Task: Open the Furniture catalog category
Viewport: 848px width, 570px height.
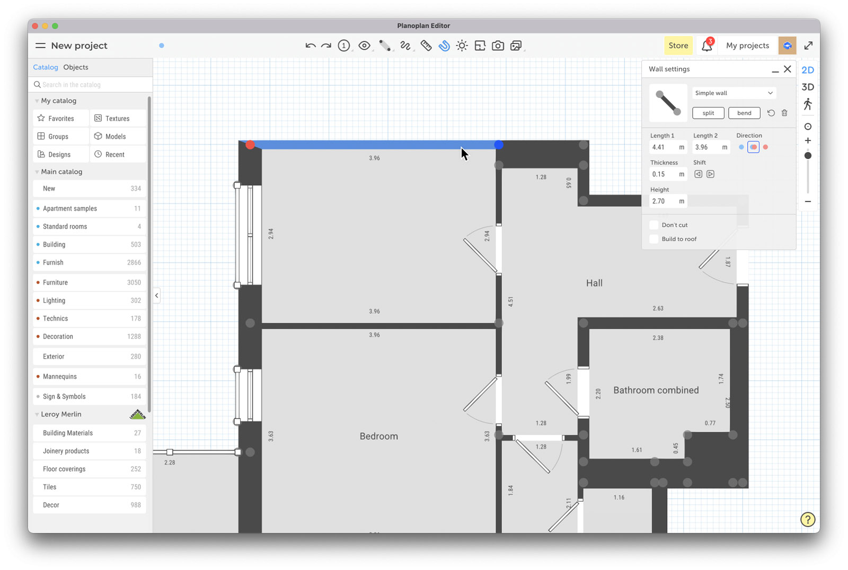Action: tap(90, 282)
